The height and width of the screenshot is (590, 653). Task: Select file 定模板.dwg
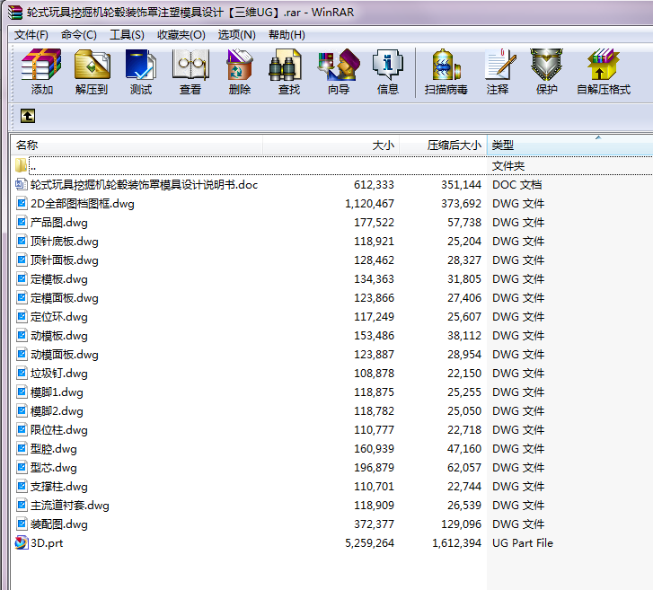pyautogui.click(x=58, y=279)
